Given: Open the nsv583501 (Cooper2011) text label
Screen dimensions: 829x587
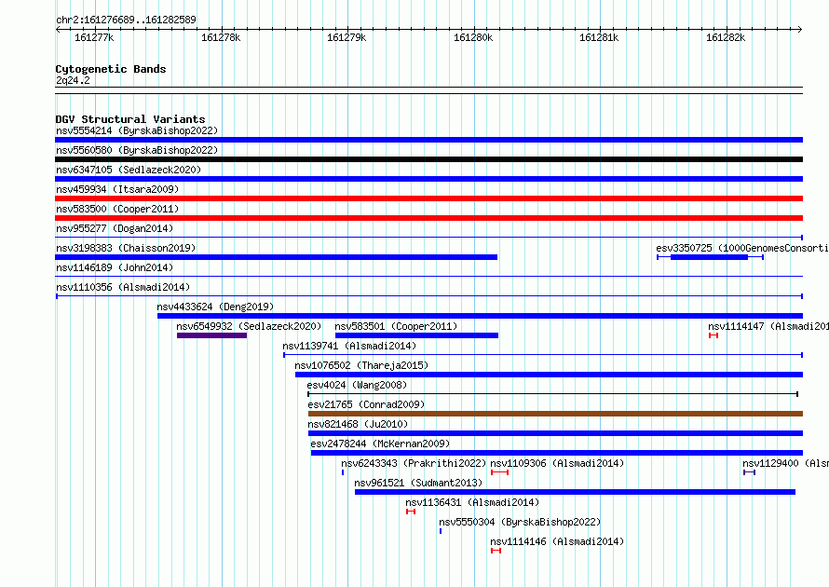Looking at the screenshot, I should pos(396,326).
